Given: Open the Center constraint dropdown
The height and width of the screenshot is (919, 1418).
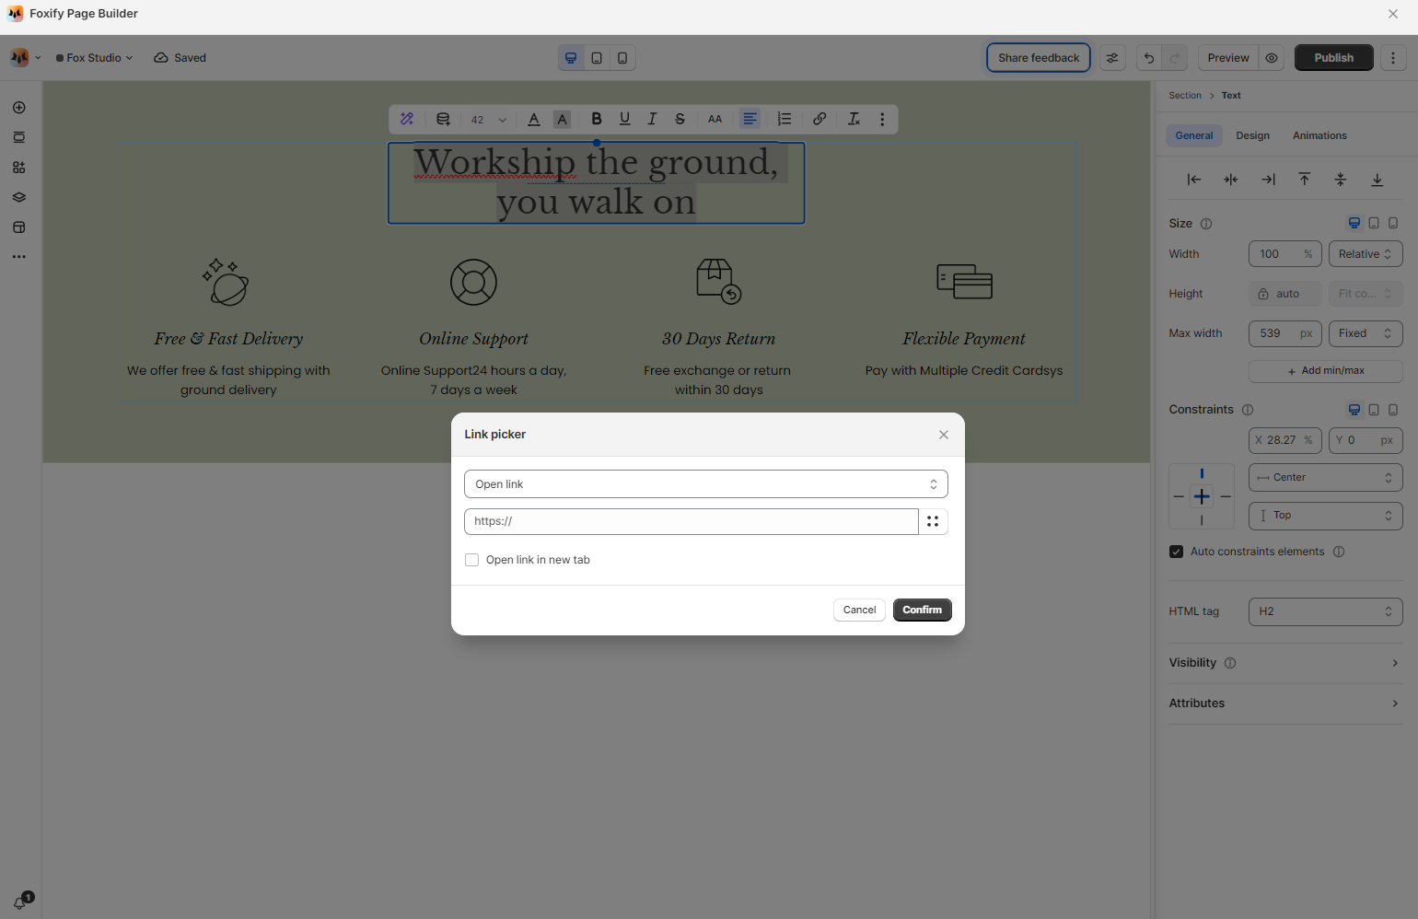Looking at the screenshot, I should point(1326,478).
